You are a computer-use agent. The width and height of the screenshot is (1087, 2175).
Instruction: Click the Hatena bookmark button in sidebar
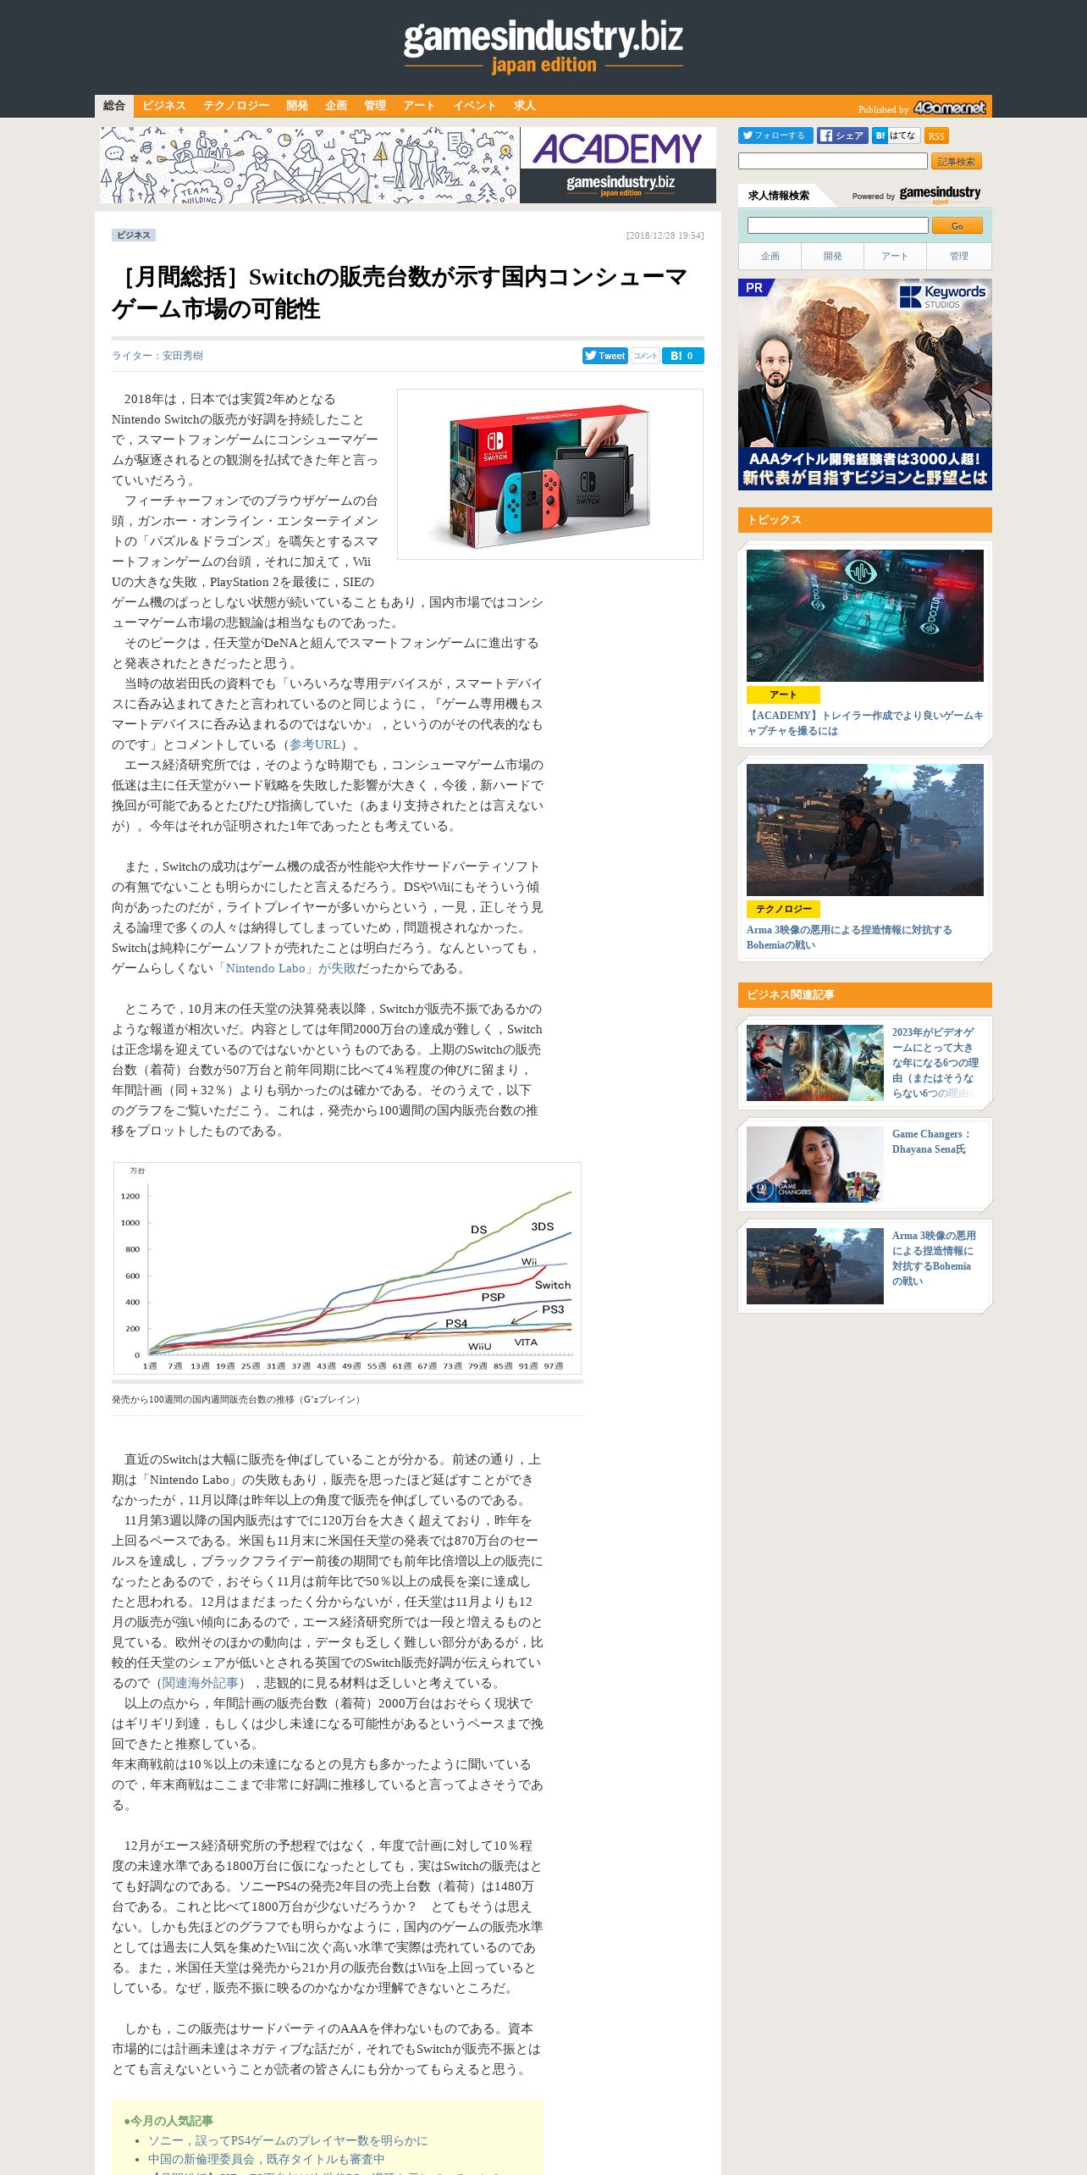(x=896, y=136)
